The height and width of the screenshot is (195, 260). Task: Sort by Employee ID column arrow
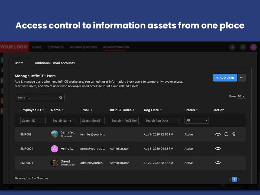[x=43, y=110]
